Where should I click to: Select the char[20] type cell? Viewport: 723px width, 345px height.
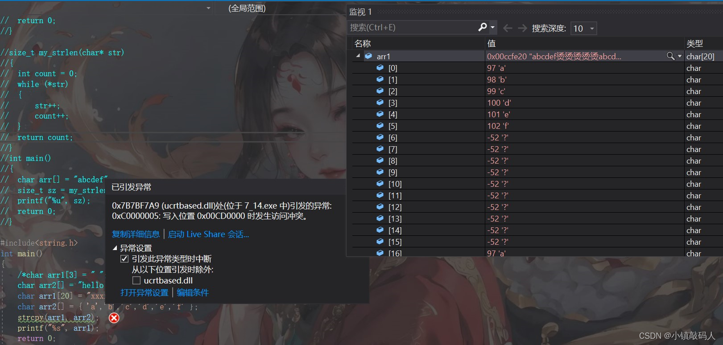coord(700,56)
